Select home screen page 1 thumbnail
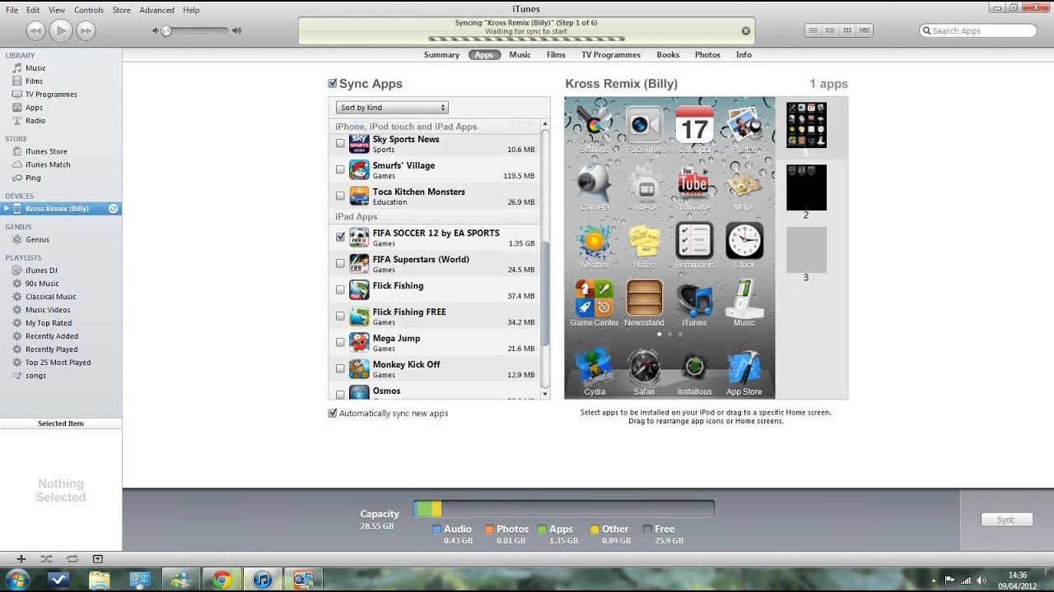 (806, 125)
